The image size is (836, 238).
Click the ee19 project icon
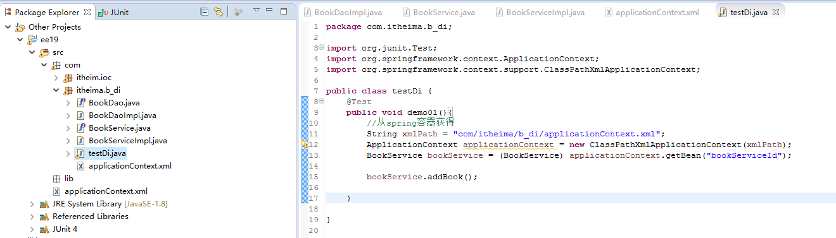tap(32, 40)
